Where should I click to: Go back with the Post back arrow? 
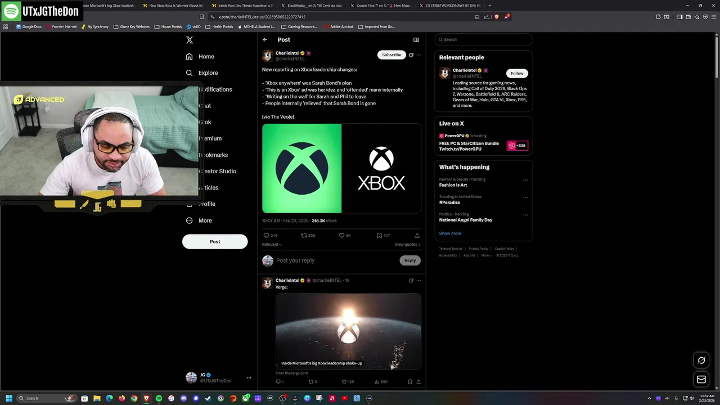click(265, 39)
